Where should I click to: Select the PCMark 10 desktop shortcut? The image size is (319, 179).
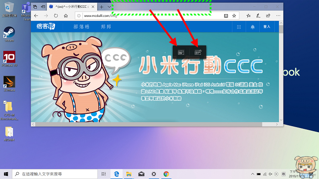[9, 59]
